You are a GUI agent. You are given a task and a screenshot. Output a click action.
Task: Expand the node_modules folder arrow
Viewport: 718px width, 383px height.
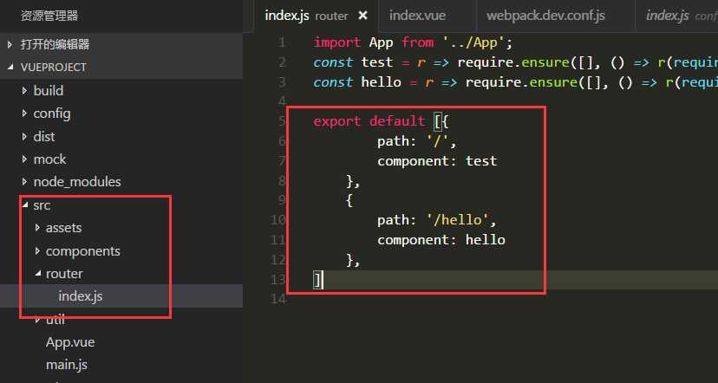coord(24,182)
